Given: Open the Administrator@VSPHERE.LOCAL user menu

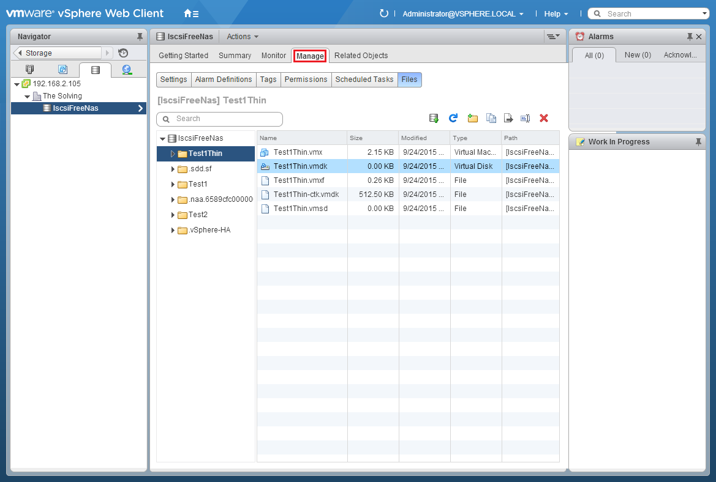Looking at the screenshot, I should [x=463, y=13].
